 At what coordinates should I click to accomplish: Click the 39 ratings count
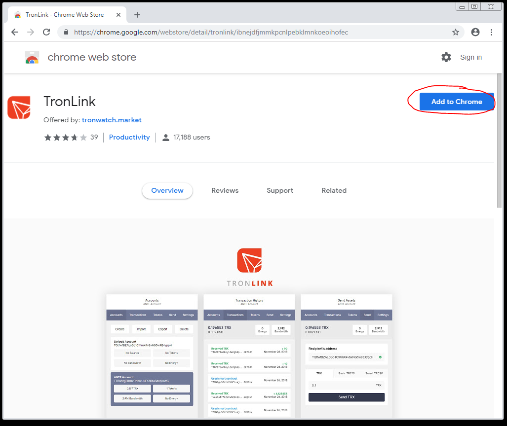(x=94, y=137)
